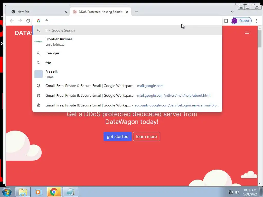Click the magnifier icon beside 'friv'

[39, 63]
